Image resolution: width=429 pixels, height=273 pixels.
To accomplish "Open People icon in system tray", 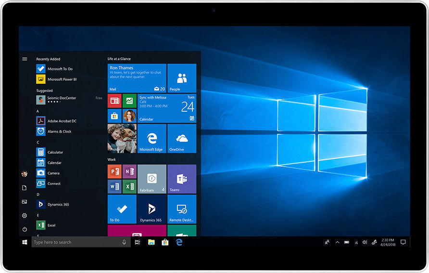I will tap(327, 242).
